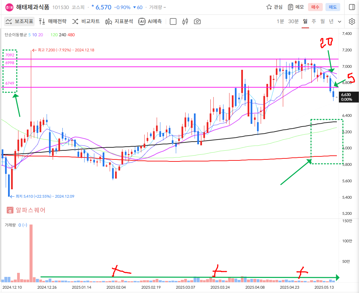Open the 메모 note button
Image resolution: width=359 pixels, height=293 pixels.
coord(296,7)
